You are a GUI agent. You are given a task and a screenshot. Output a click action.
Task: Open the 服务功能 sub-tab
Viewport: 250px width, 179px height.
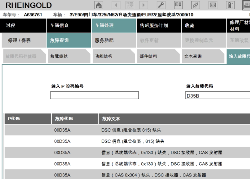point(114,40)
